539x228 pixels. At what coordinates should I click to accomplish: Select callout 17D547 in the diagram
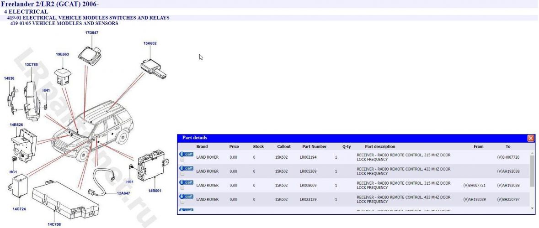coord(92,33)
